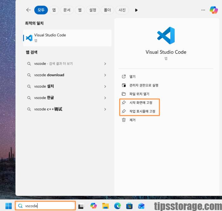Click search magnifier icon for 'vscode c++调试'
Screen dimensions: 222x211
[29, 109]
